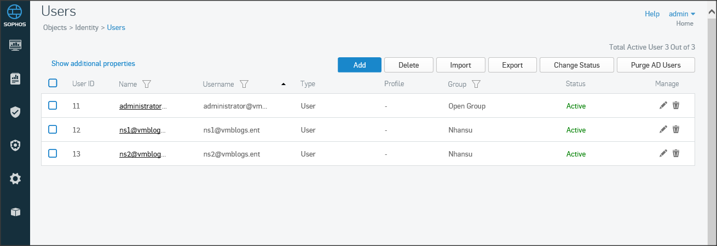Click the Sophos logo icon

coord(15,13)
